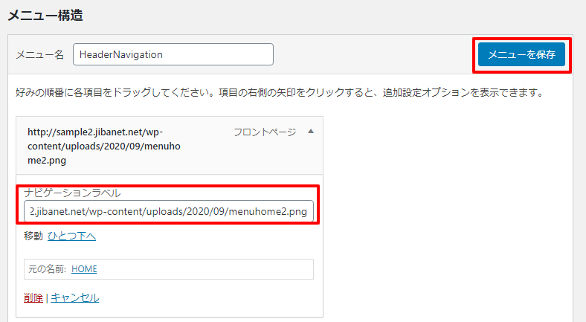Viewport: 586px width, 322px height.
Task: Click the ナビゲーションラベル label above the field
Action: [72, 193]
